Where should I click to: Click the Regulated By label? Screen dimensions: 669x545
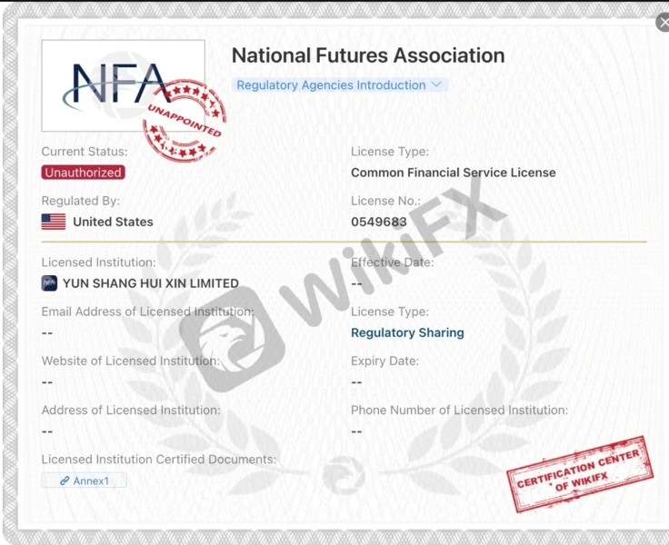(x=81, y=201)
